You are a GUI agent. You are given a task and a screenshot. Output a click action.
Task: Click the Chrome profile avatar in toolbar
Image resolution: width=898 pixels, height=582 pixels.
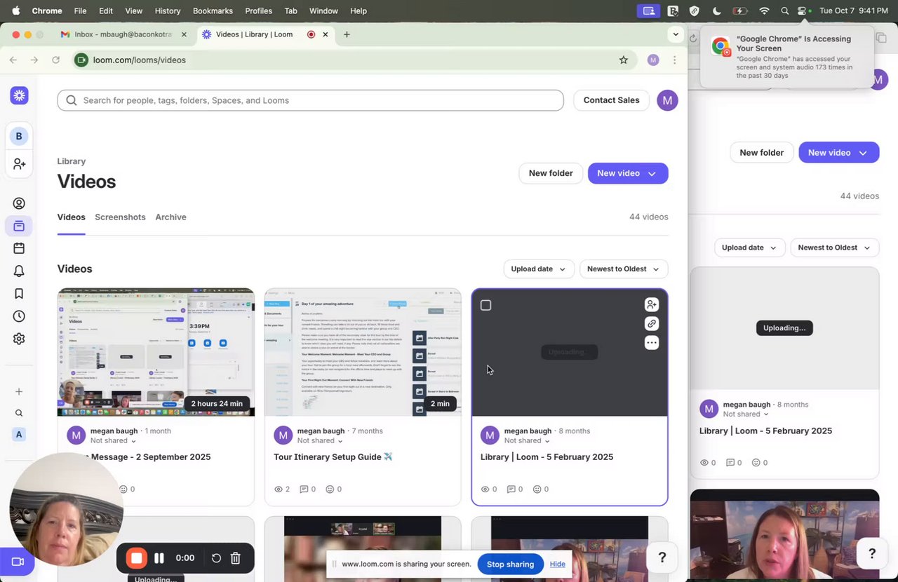point(653,60)
